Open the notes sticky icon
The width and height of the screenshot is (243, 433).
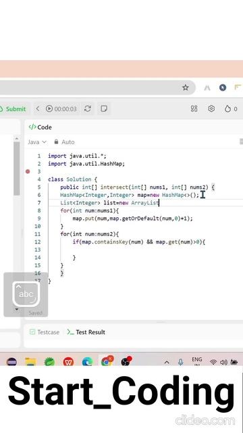[x=104, y=108]
